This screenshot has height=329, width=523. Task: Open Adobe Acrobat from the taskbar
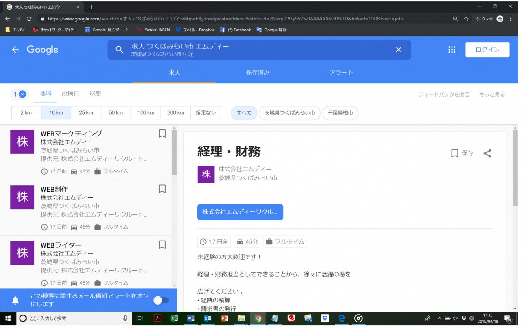(x=157, y=319)
